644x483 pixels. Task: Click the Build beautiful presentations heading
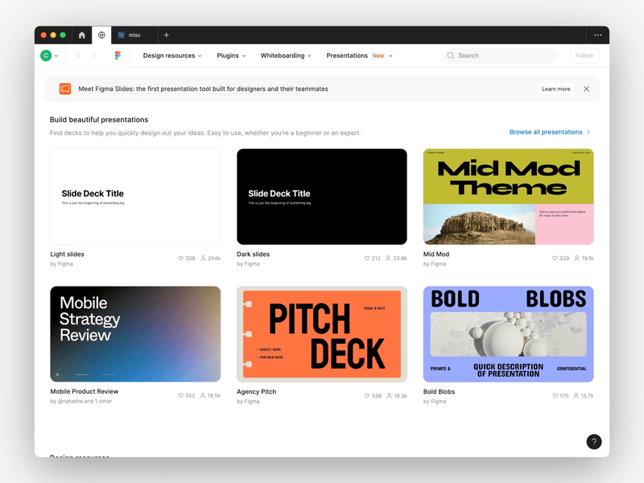click(99, 119)
